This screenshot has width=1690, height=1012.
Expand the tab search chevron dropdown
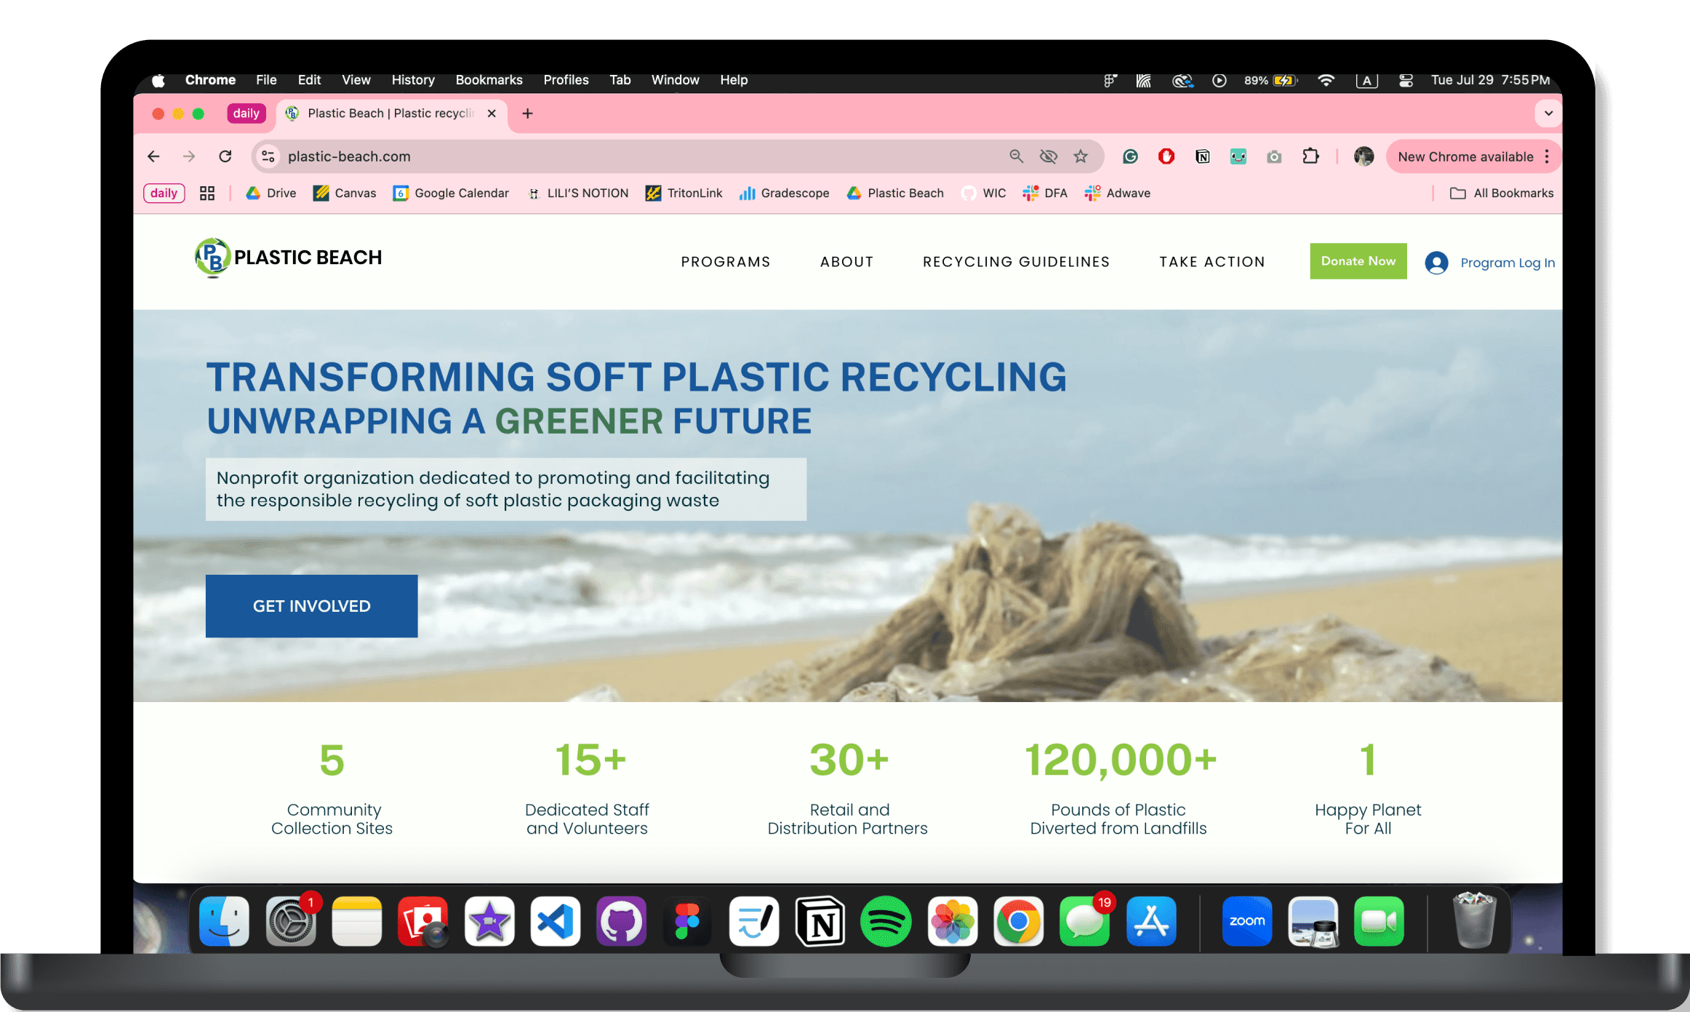pos(1548,113)
